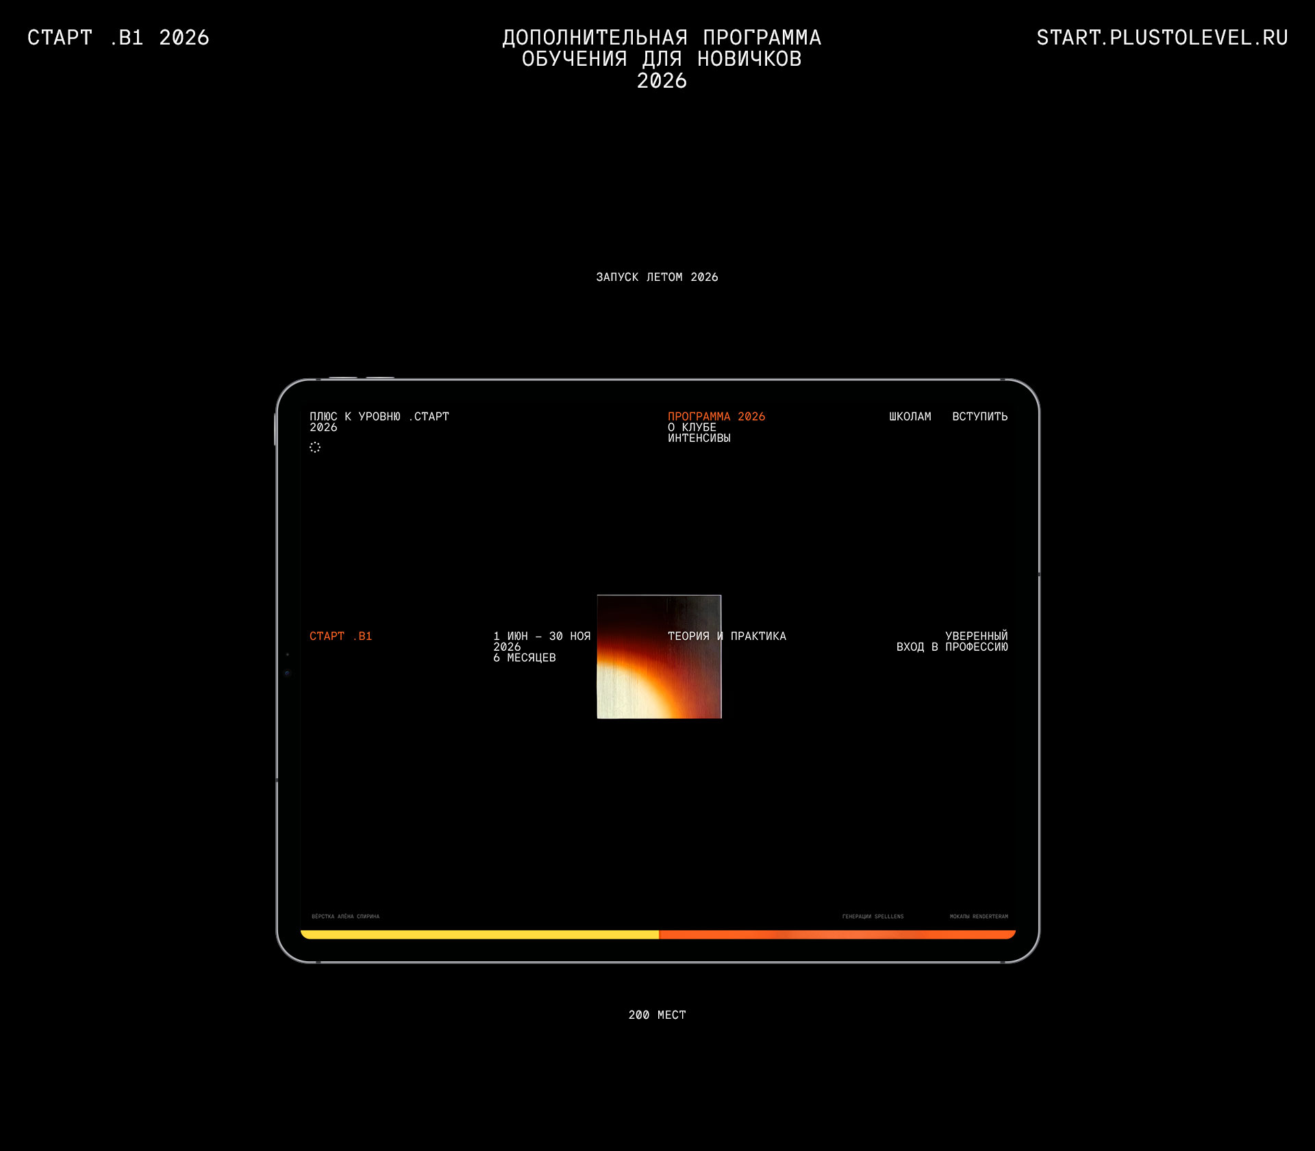Click the ГЕНЕРАЦИИ SPELLLENS credit

(x=873, y=917)
